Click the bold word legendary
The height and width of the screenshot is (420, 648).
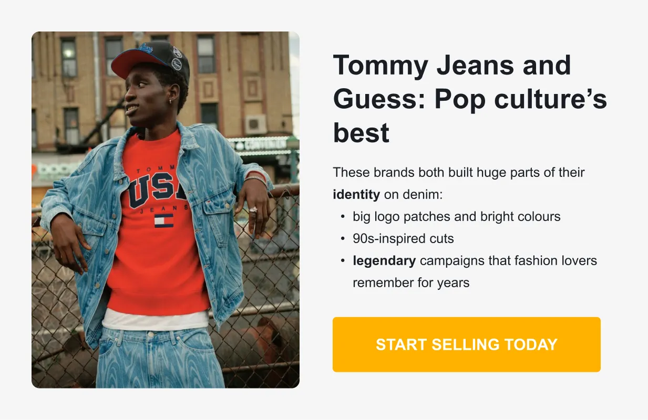click(384, 260)
